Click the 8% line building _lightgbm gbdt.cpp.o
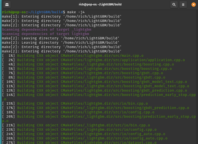Screen dimensions: 198x144 tap(84, 77)
